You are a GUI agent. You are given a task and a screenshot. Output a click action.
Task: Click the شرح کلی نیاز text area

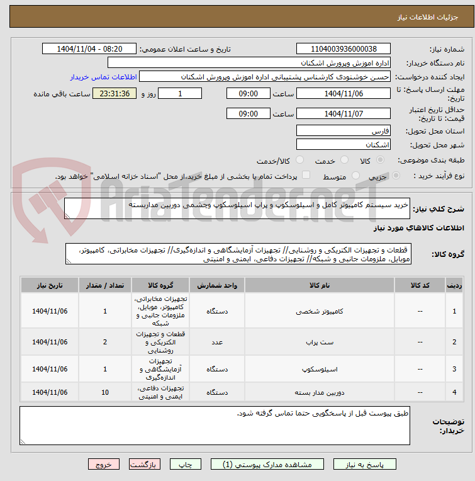(x=237, y=208)
